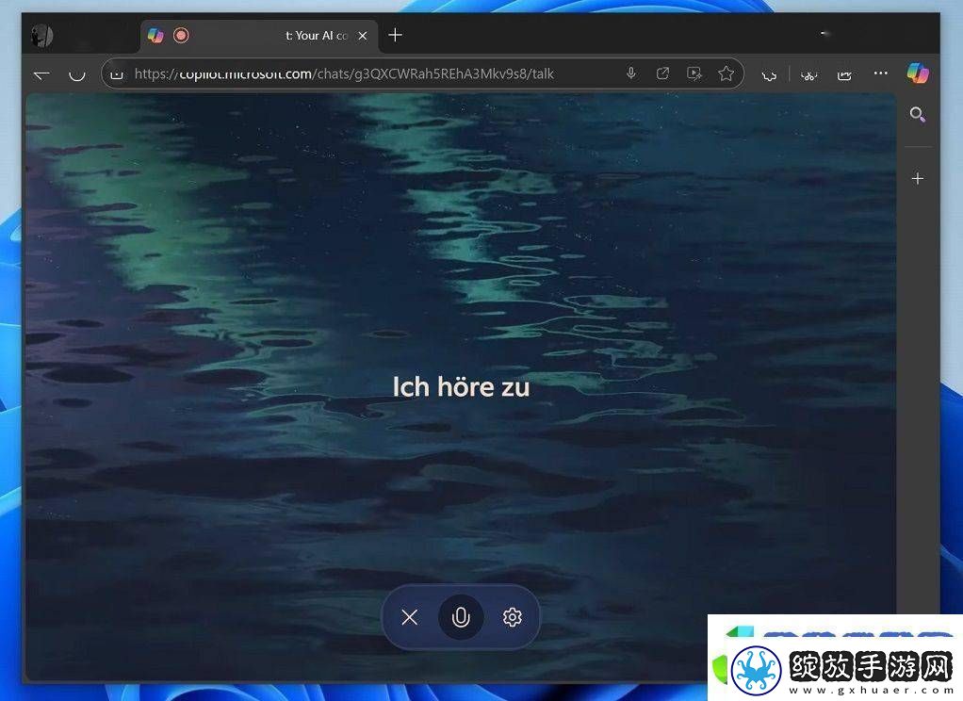Click the sidebar plus customize icon

pos(918,179)
